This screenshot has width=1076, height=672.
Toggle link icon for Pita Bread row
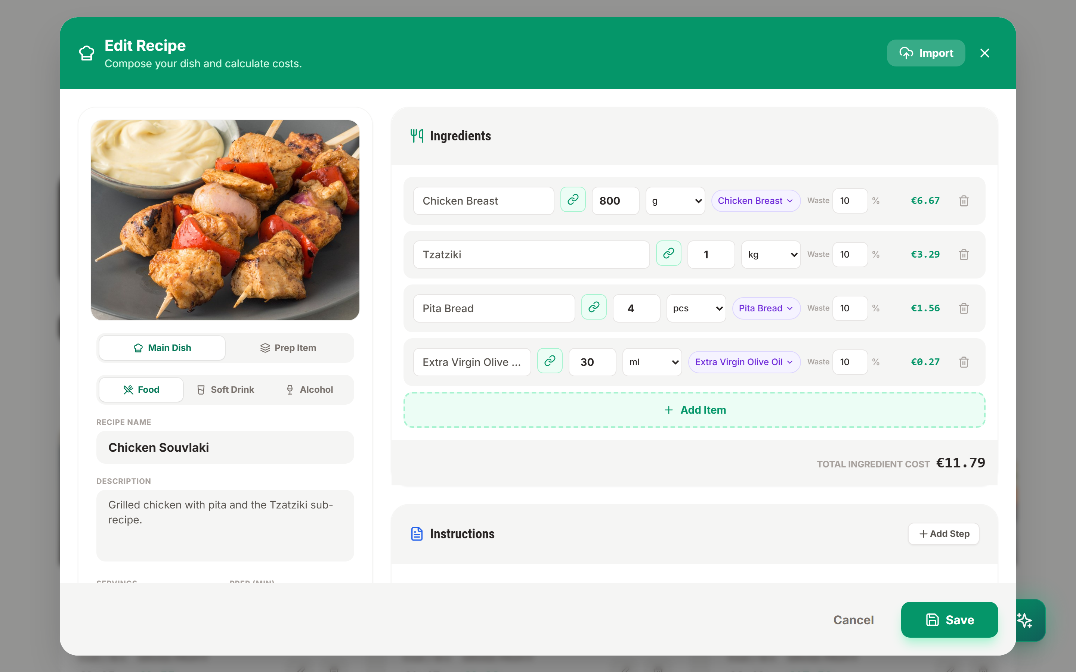[x=594, y=307]
